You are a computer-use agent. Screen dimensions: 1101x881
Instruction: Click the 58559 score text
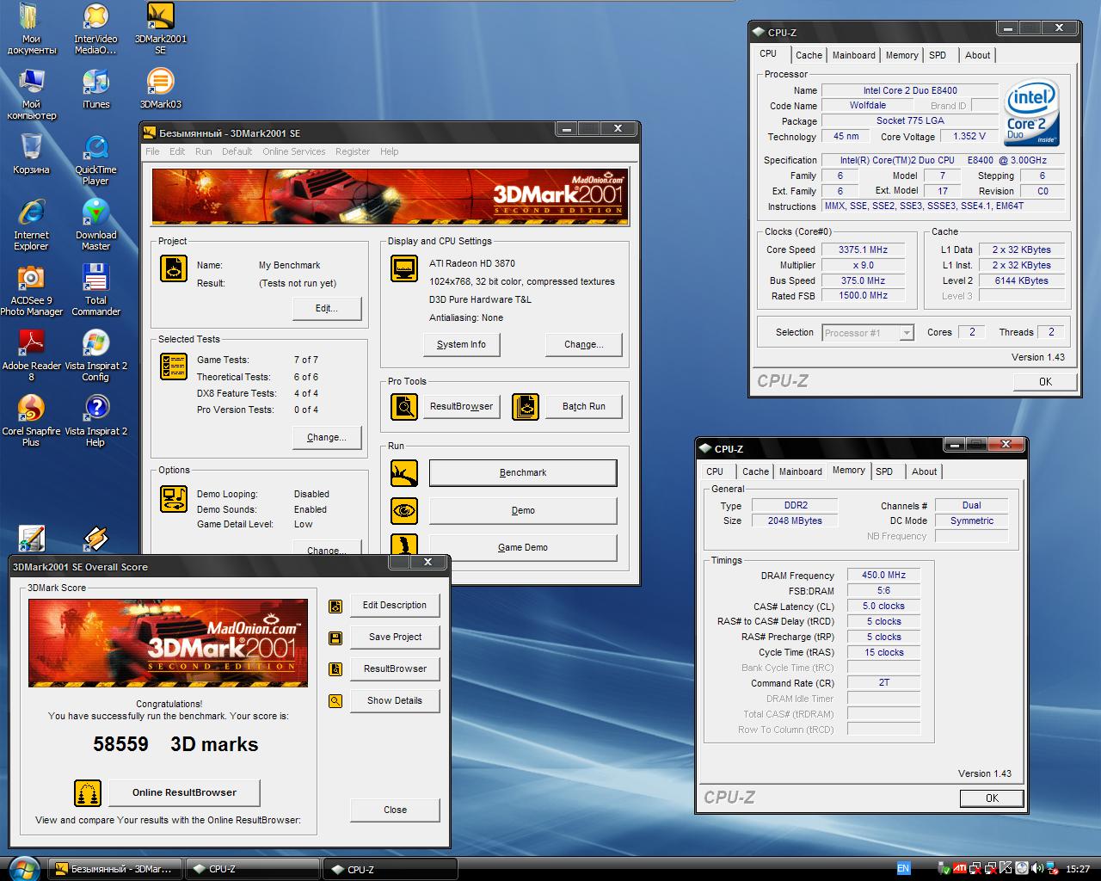(120, 744)
